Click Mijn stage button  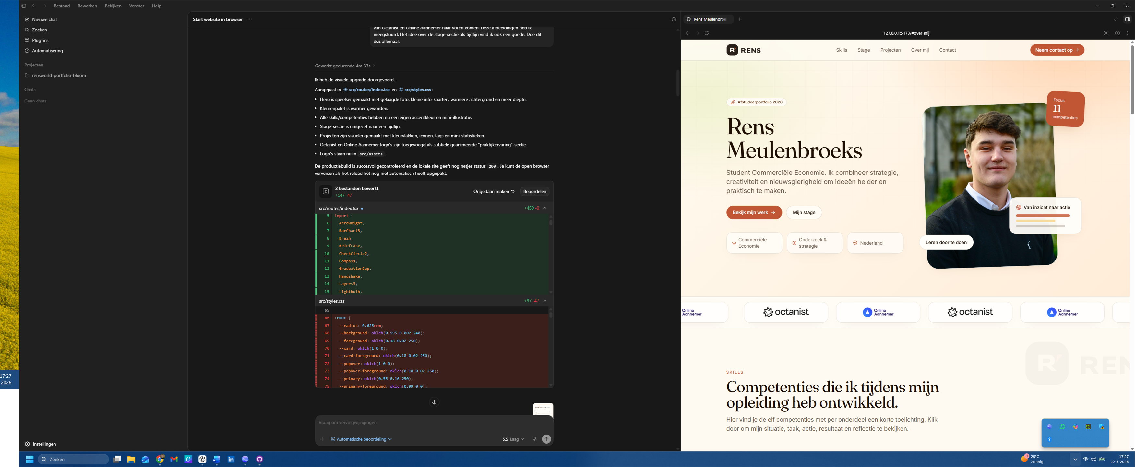pos(804,212)
